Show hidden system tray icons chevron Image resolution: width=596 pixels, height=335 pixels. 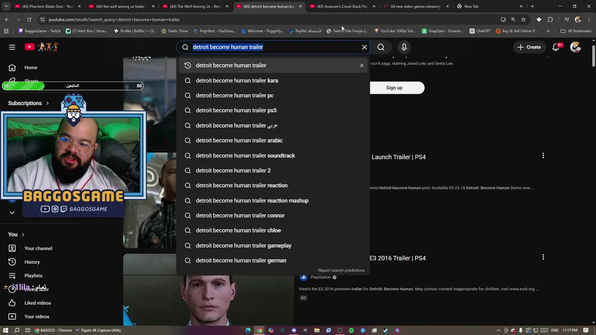coord(499,330)
